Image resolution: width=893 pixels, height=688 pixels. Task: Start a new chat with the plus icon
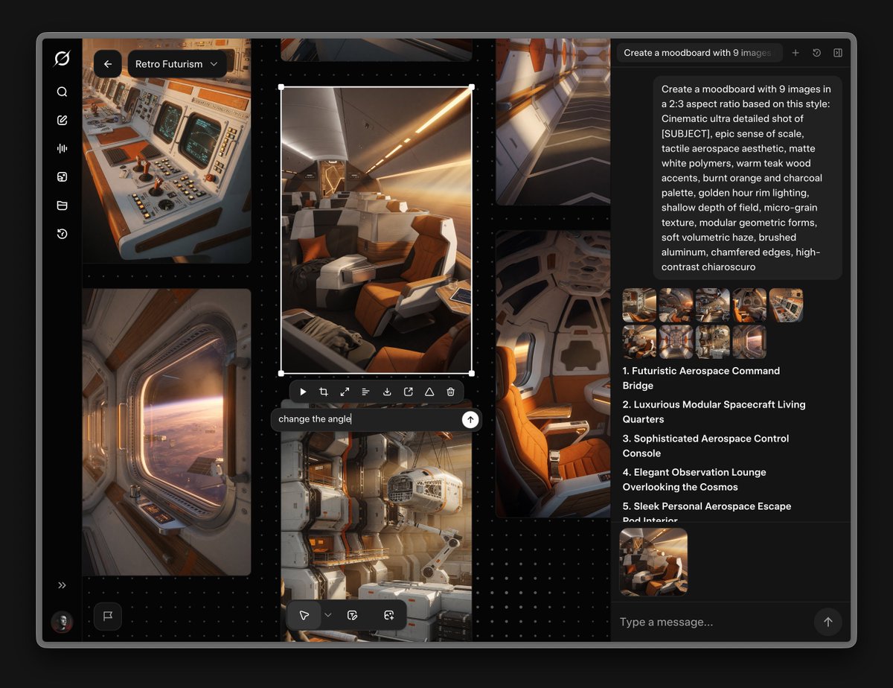tap(796, 53)
